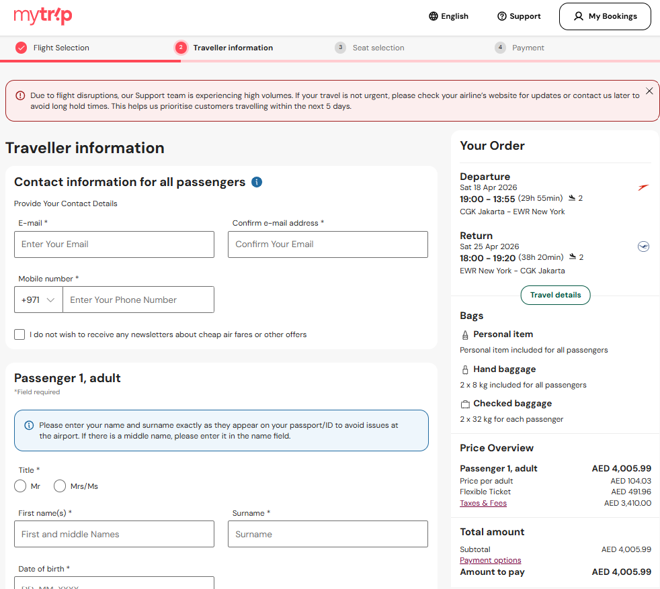Dismiss the flight disruption alert banner
The image size is (660, 589).
click(649, 91)
